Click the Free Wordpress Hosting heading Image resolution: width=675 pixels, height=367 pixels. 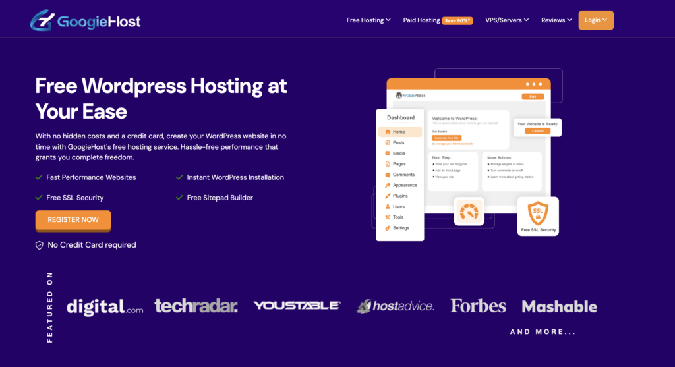(161, 99)
